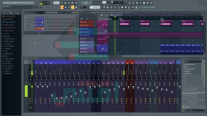Screen dimensions: 207x116
Task: Open channel rack All filter dropdown
Action: [39, 12]
